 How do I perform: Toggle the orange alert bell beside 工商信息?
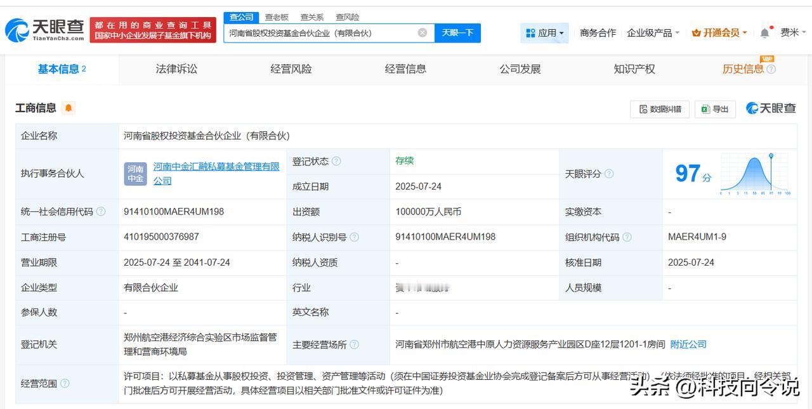69,108
